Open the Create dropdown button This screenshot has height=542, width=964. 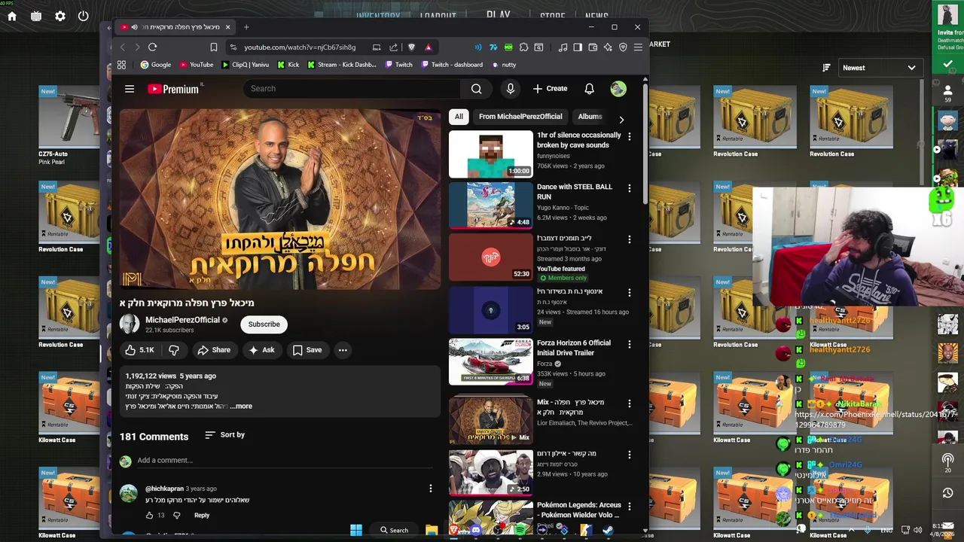[x=550, y=89]
